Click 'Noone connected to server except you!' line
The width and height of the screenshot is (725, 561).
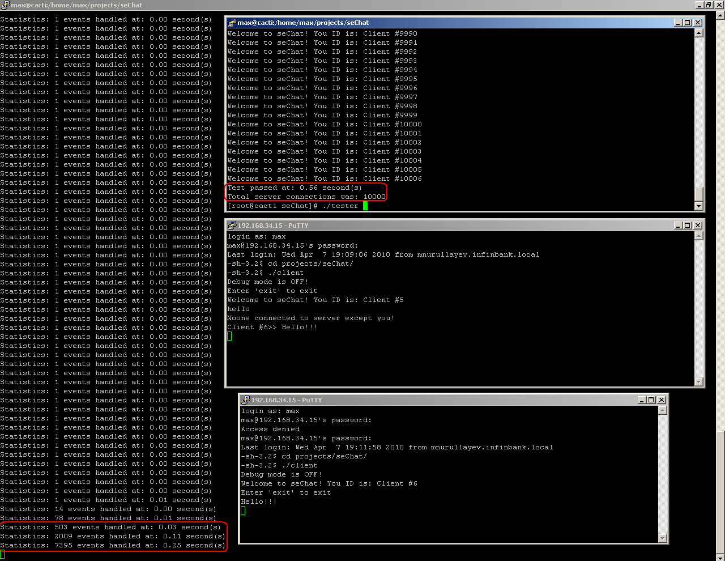pyautogui.click(x=311, y=318)
